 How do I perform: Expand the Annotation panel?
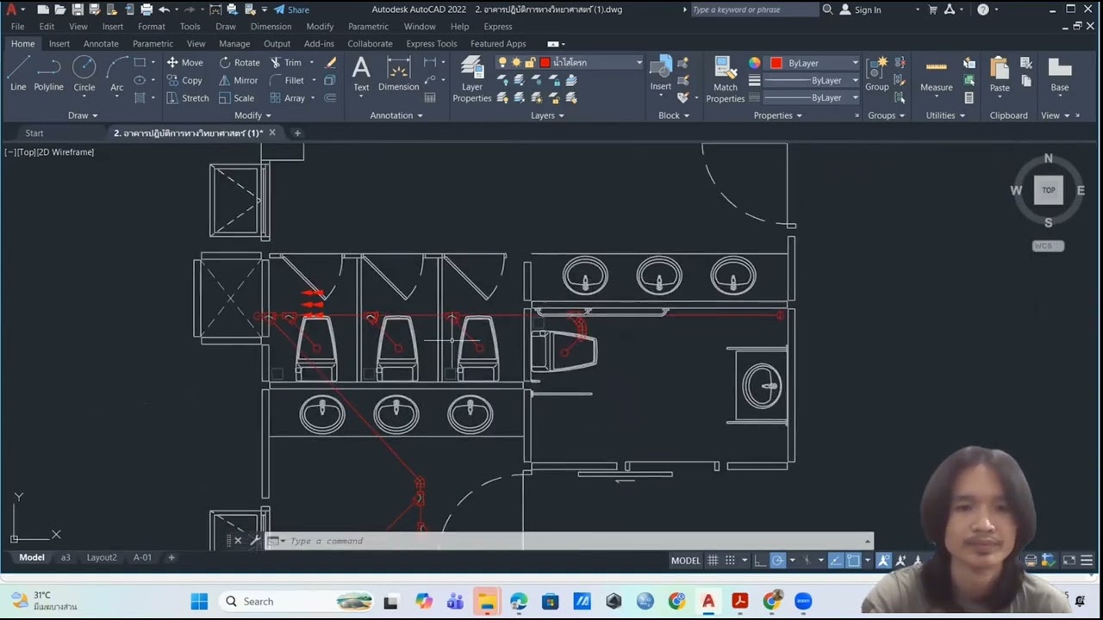(396, 115)
